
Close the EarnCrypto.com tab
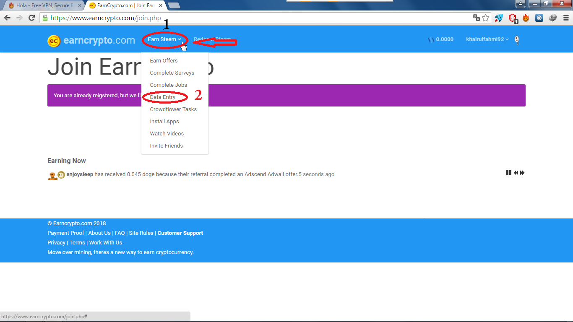point(161,5)
